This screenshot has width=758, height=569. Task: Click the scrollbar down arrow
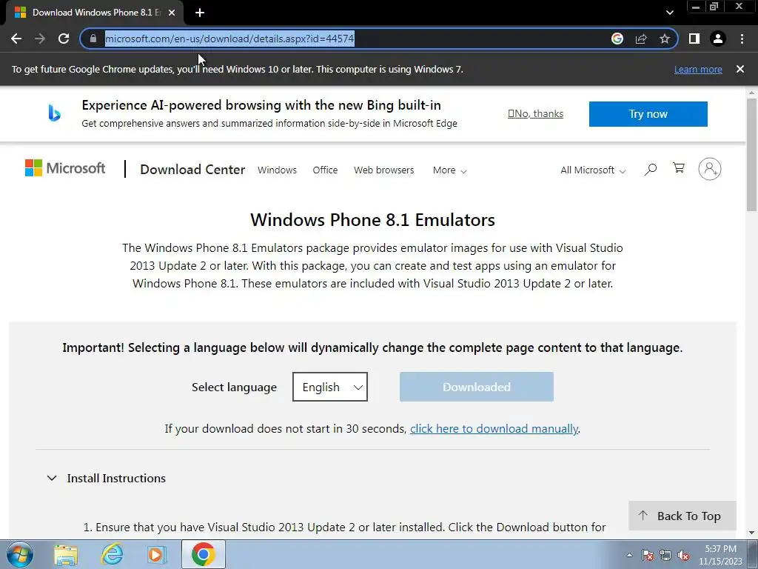(751, 533)
